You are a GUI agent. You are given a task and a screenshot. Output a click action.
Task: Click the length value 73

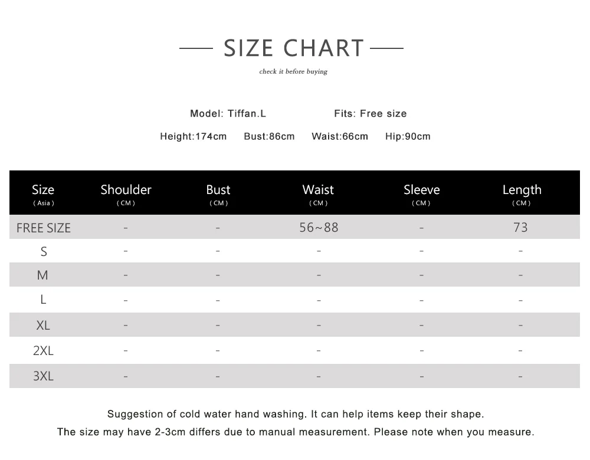[x=521, y=228]
